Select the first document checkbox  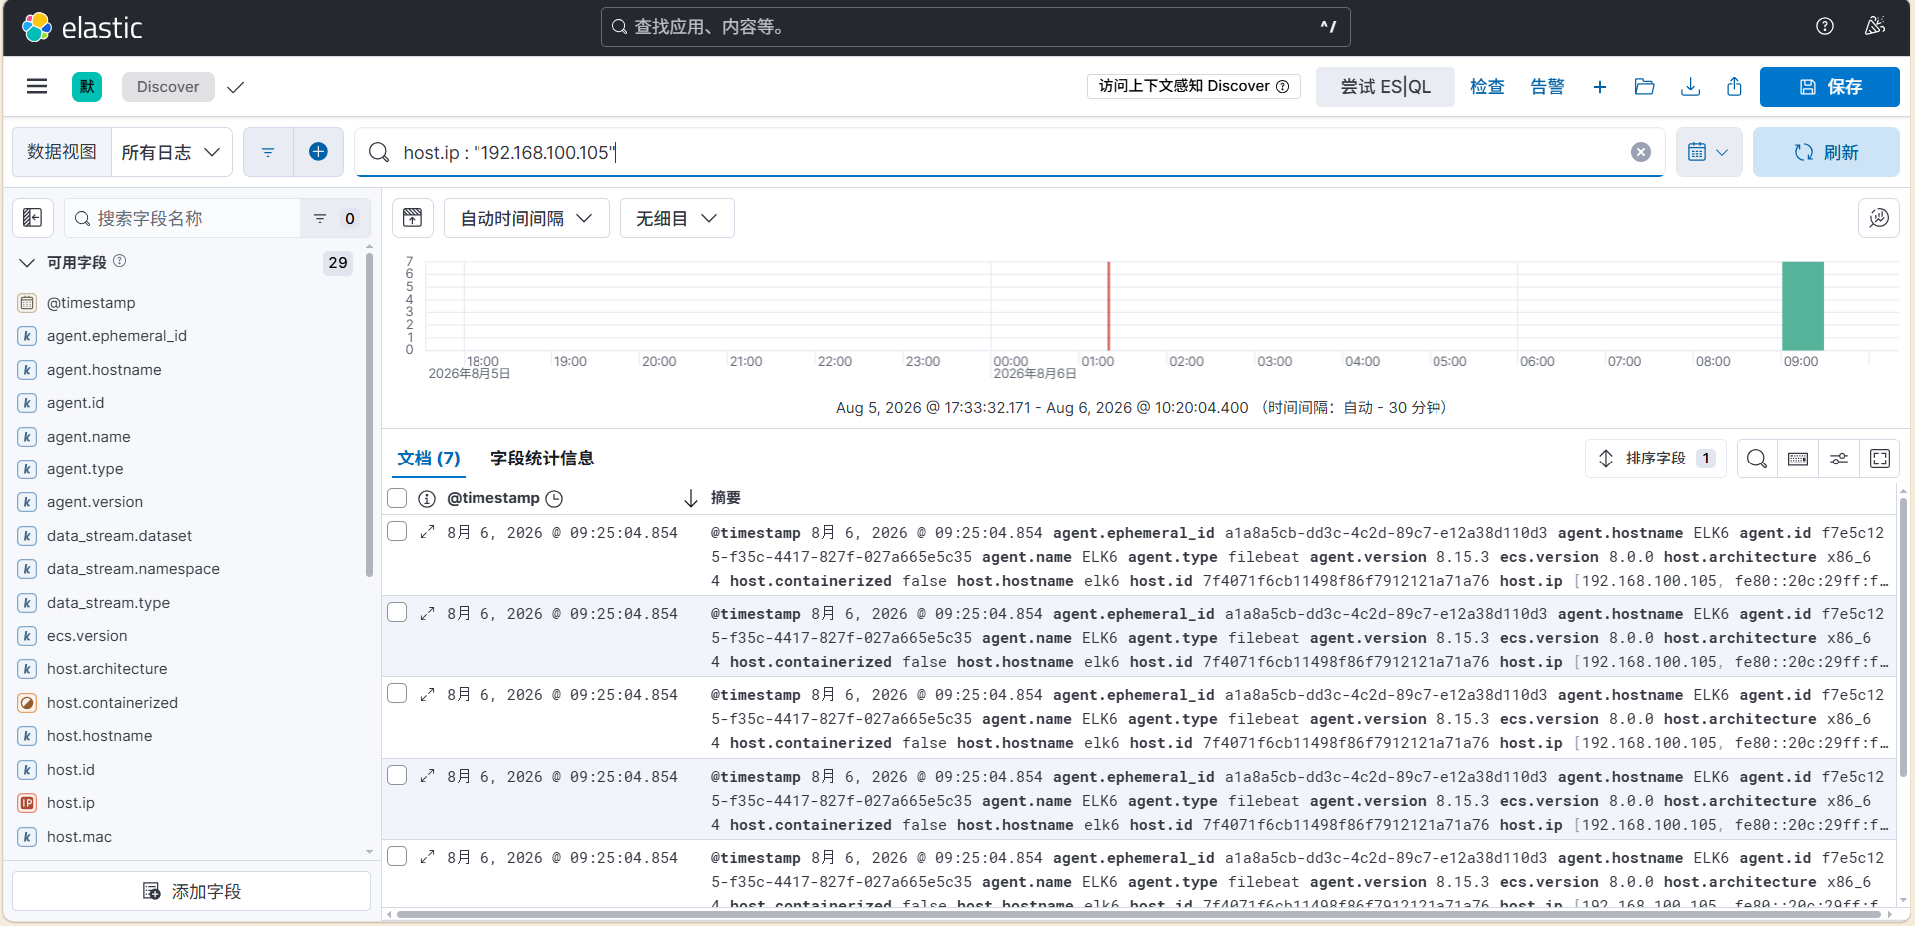coord(397,531)
